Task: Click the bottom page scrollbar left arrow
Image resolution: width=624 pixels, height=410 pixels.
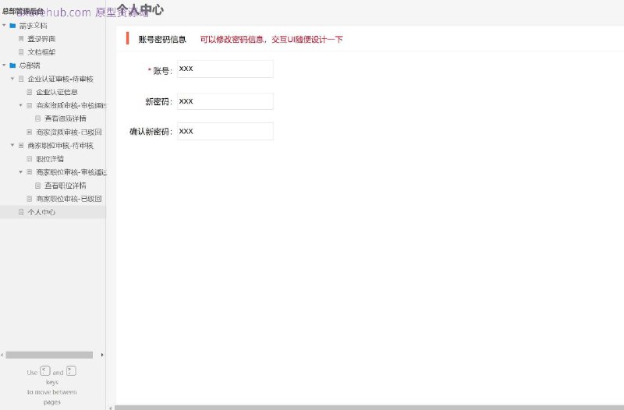Action: [x=110, y=408]
